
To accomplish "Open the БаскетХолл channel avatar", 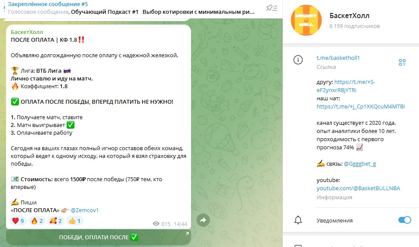I will (x=306, y=20).
